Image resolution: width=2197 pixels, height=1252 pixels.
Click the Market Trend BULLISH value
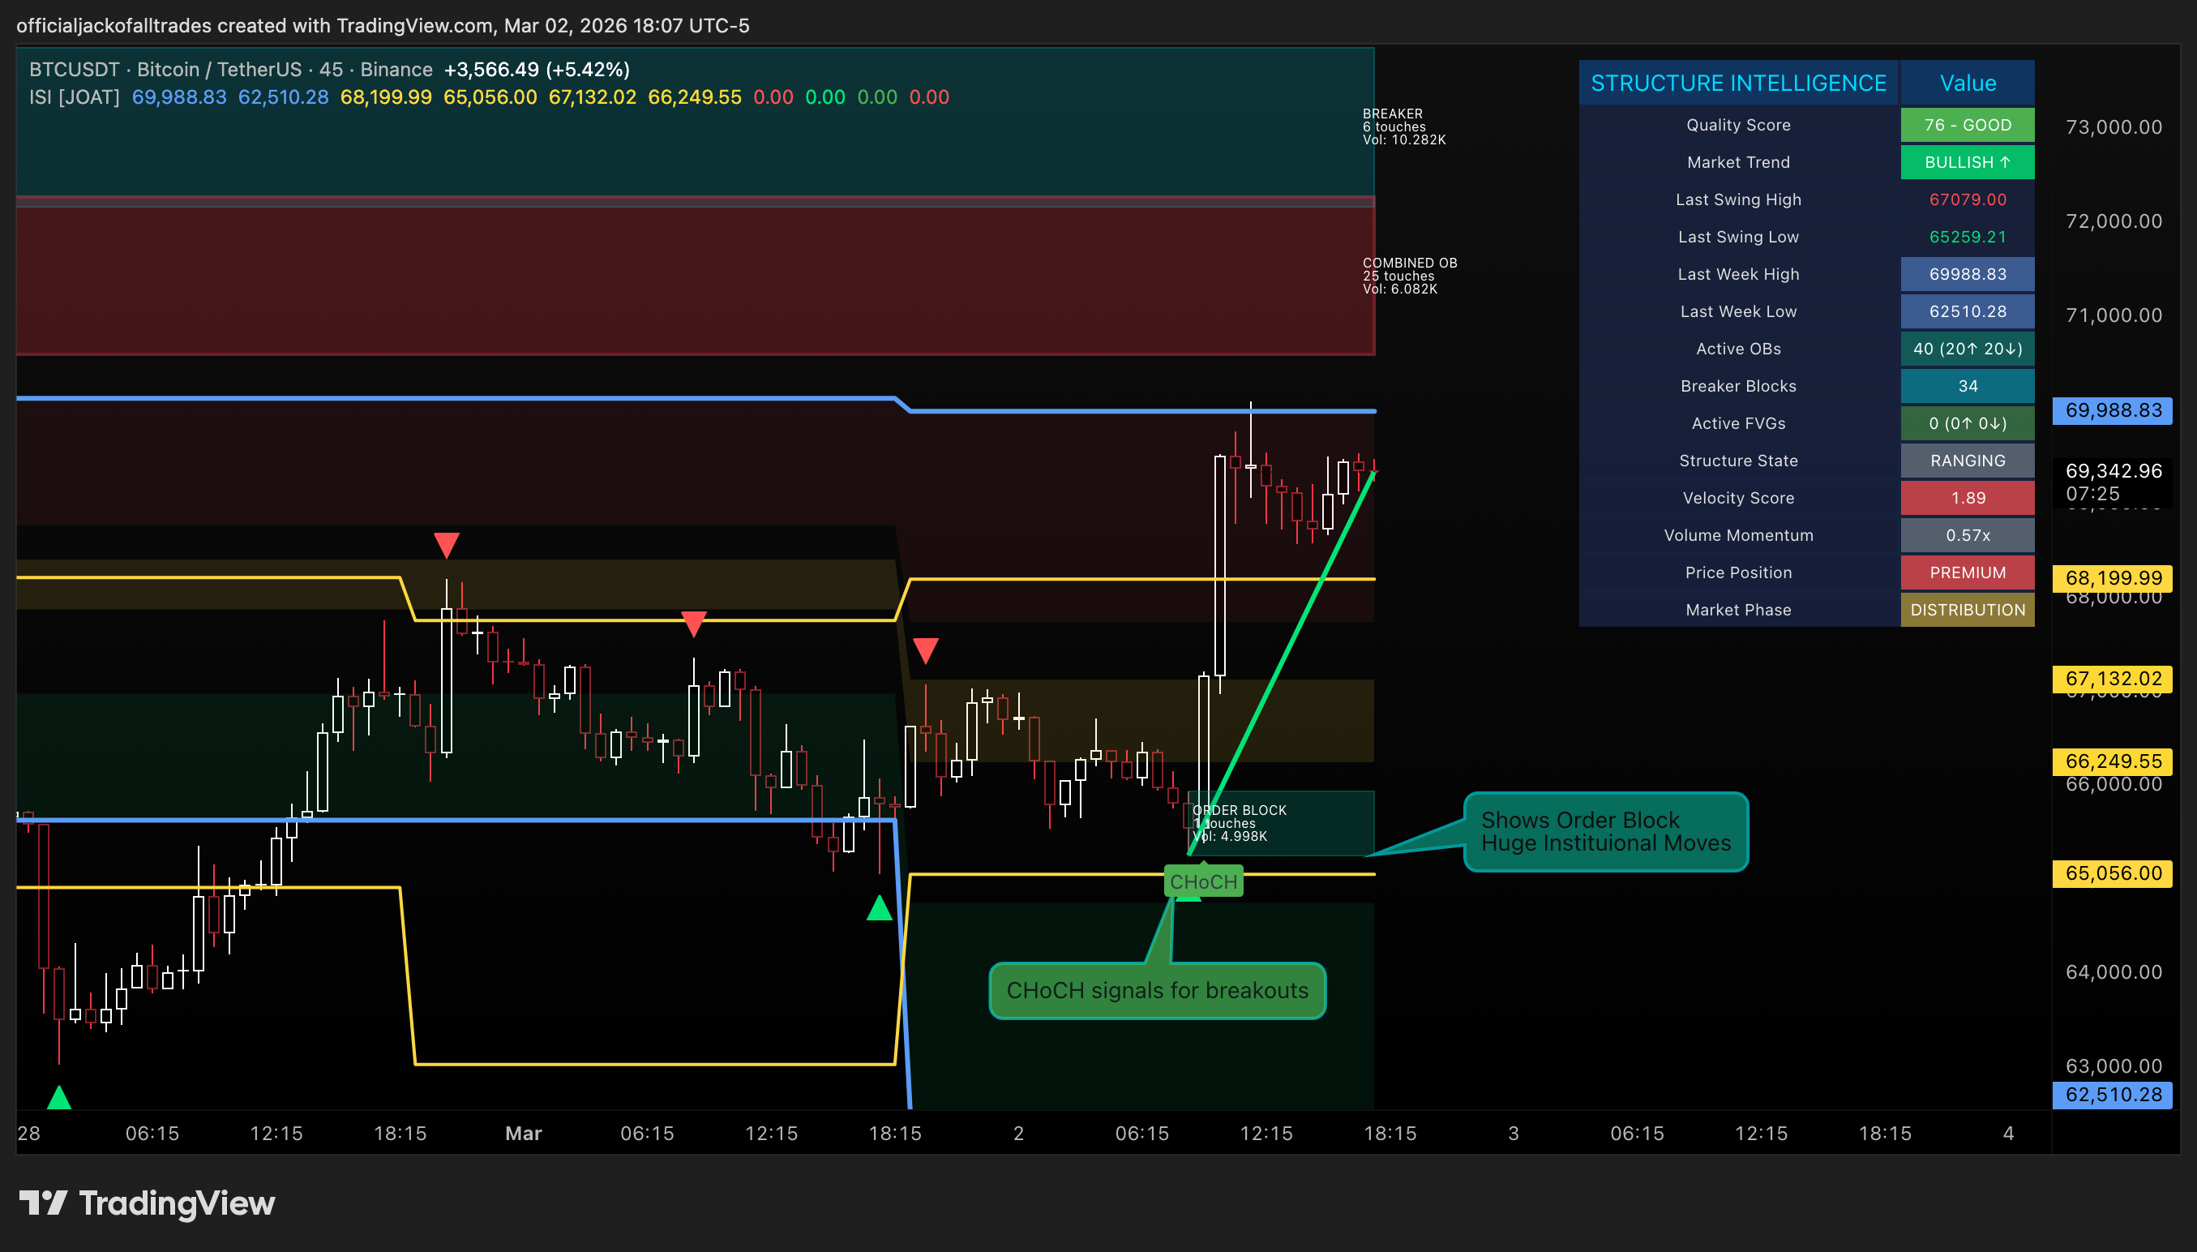tap(1968, 161)
